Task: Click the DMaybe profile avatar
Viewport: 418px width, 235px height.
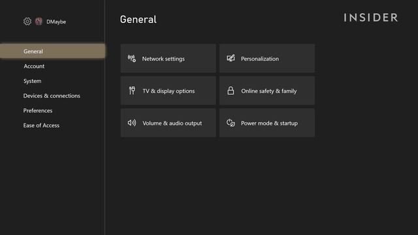Action: 39,22
